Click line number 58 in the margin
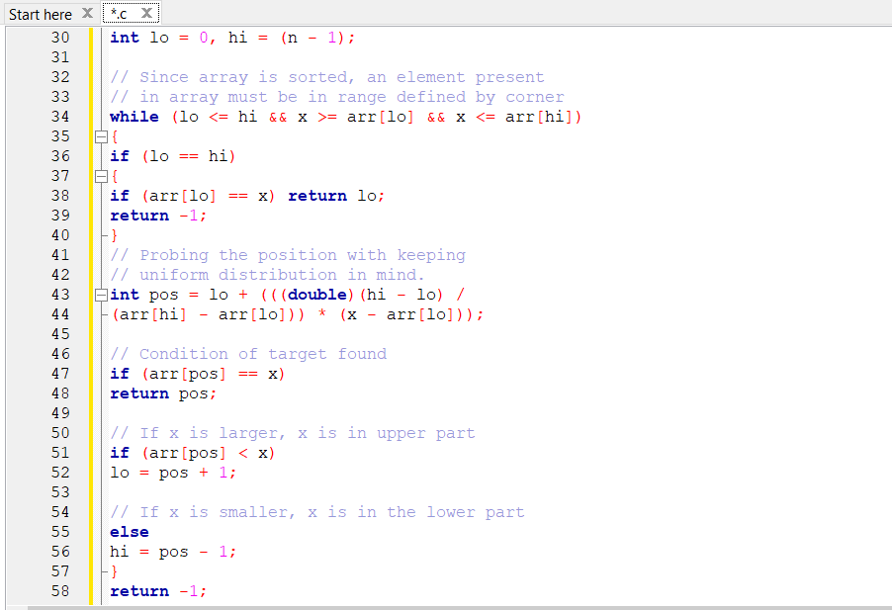This screenshot has width=892, height=610. tap(59, 591)
